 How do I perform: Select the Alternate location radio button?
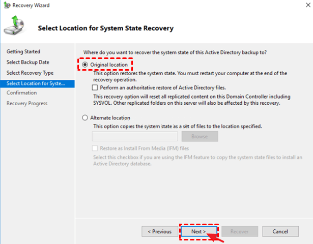85,117
